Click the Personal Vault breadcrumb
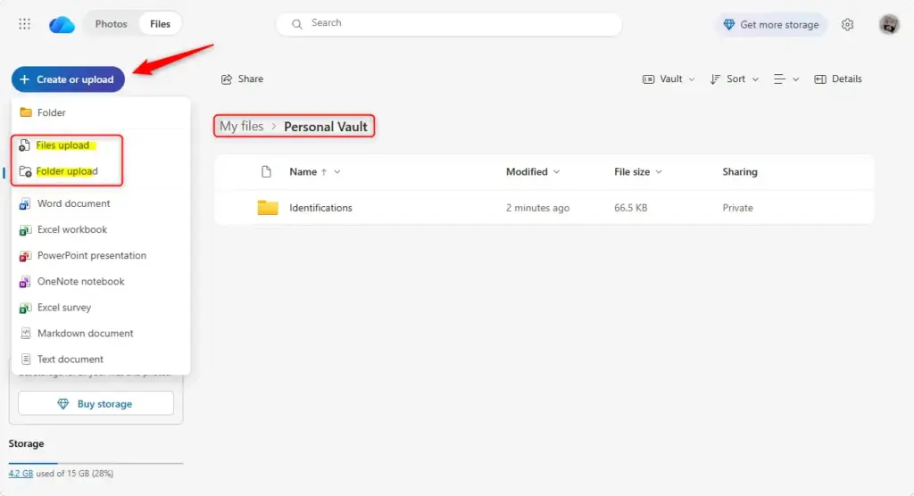The image size is (914, 496). [325, 127]
